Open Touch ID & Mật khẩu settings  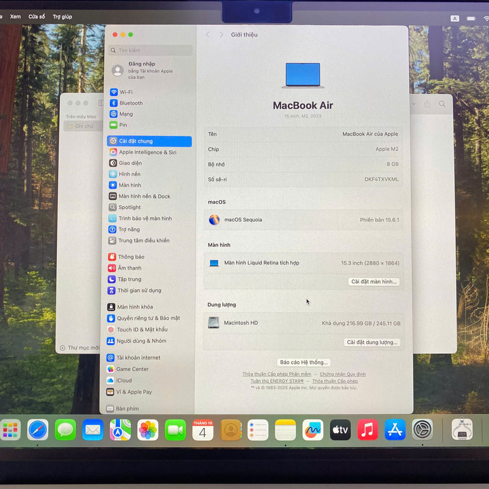(141, 329)
